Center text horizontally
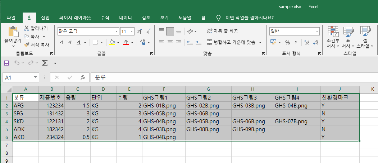This screenshot has width=378, height=163. 170,42
